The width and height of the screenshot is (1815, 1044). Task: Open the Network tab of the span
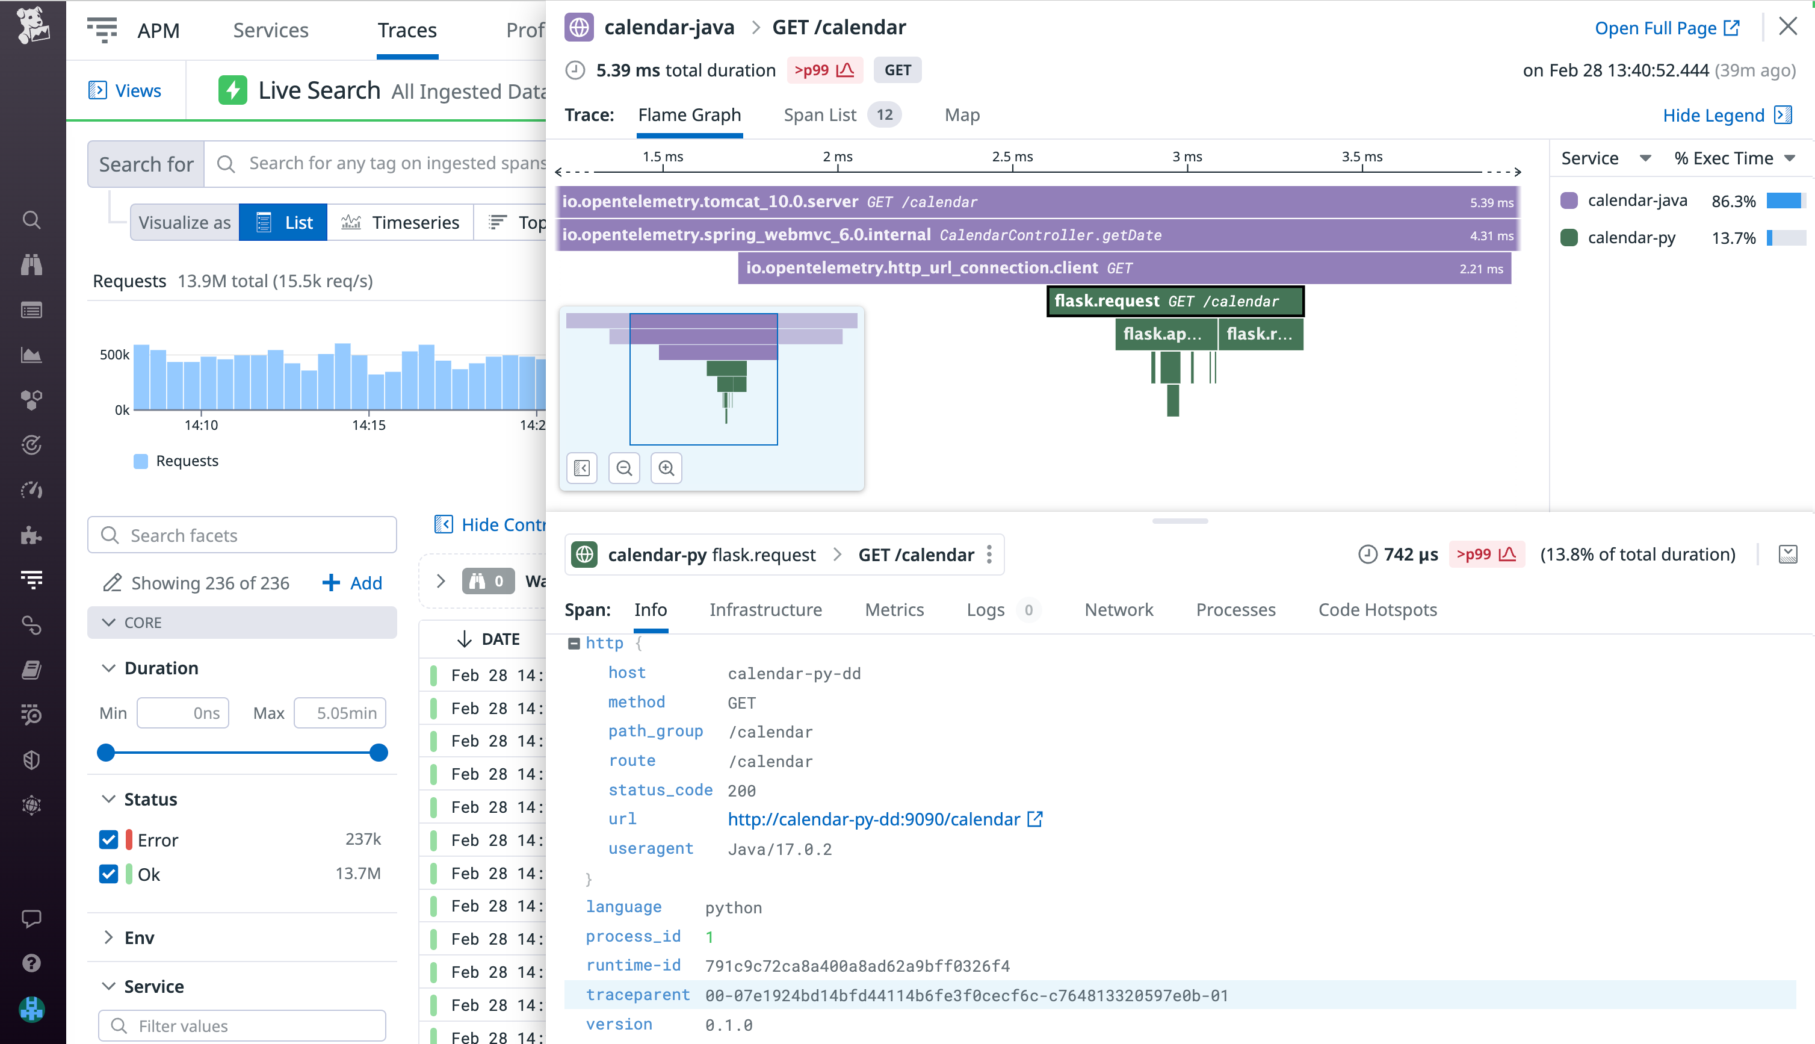coord(1119,610)
